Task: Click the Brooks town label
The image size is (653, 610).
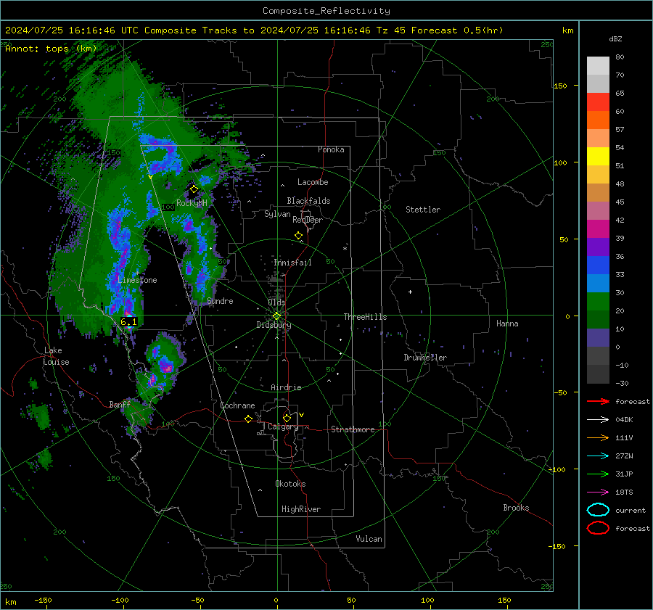Action: coord(516,508)
